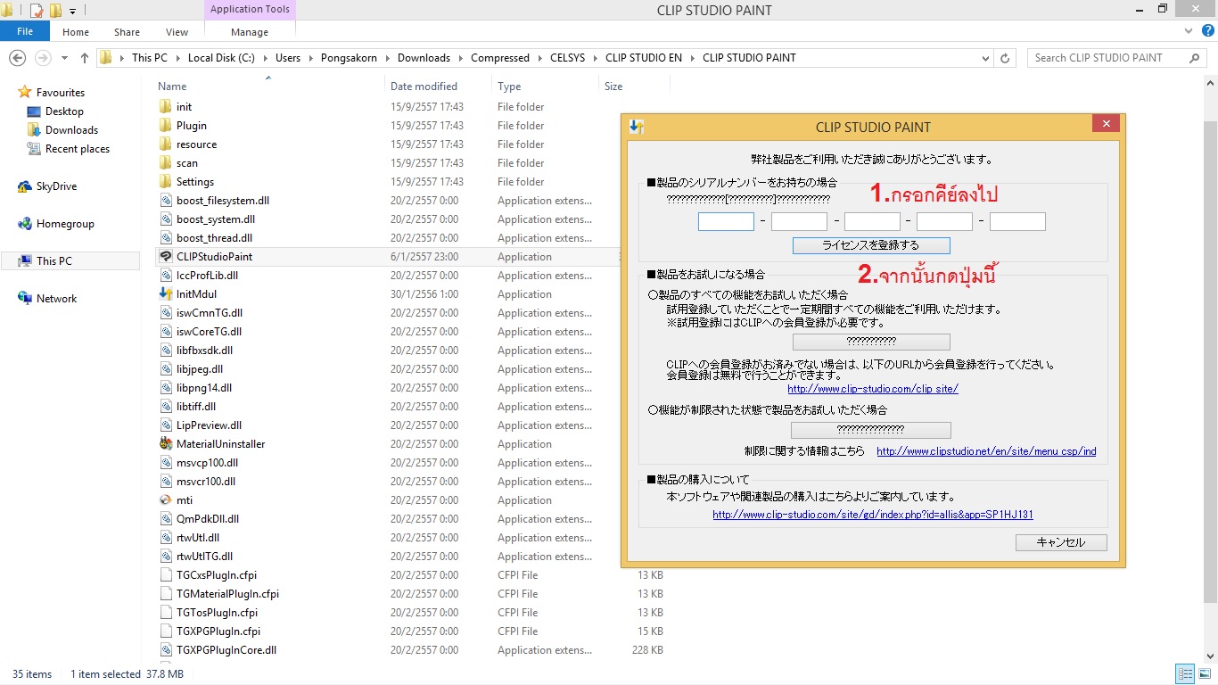The height and width of the screenshot is (685, 1218).
Task: Open the View ribbon tab
Action: [x=177, y=32]
